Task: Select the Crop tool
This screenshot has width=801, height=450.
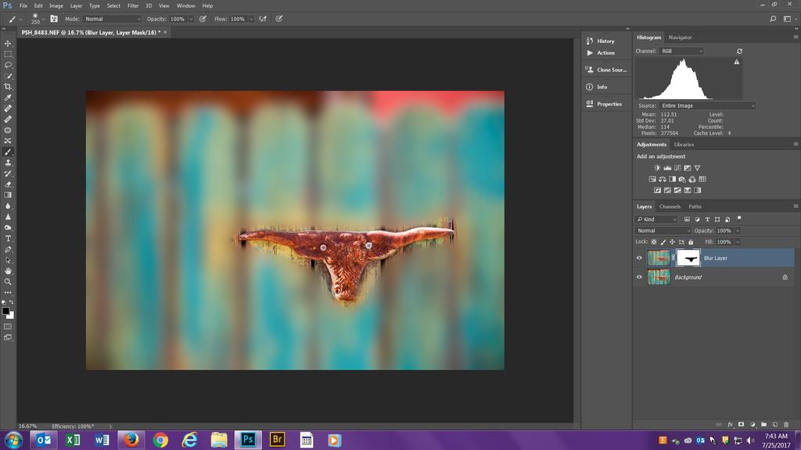Action: coord(8,87)
